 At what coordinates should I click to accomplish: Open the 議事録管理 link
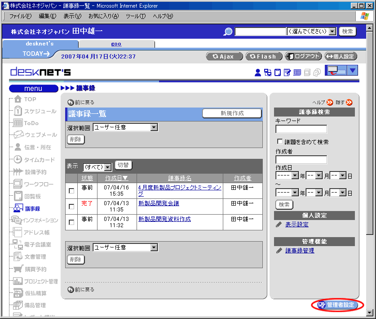pos(300,251)
